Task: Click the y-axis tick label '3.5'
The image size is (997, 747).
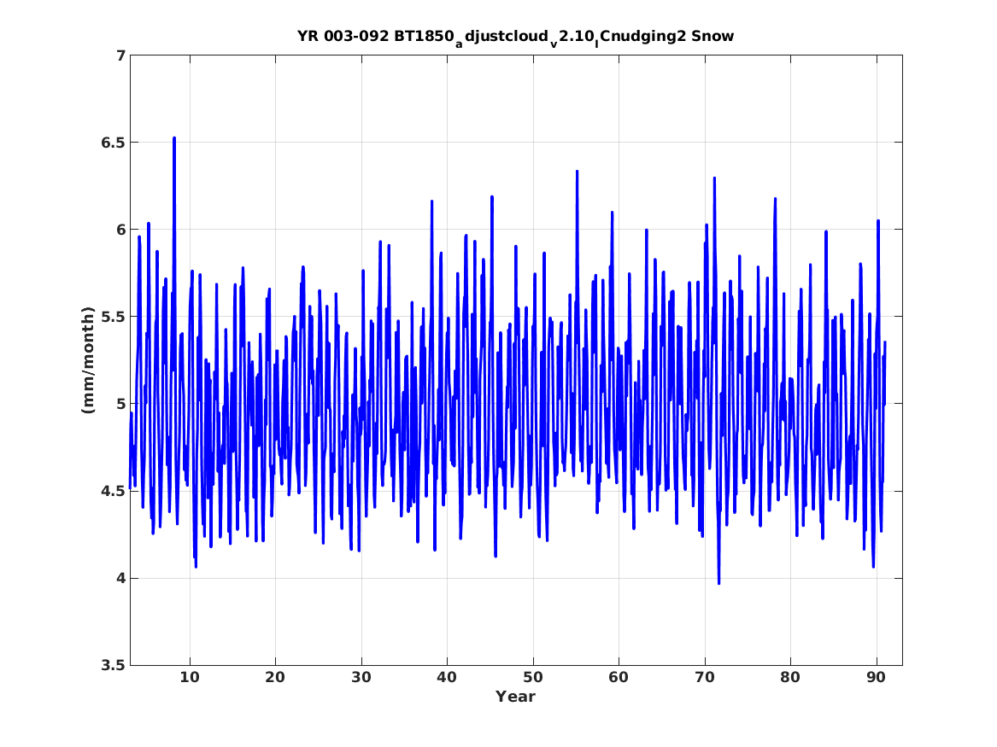Action: pyautogui.click(x=112, y=665)
